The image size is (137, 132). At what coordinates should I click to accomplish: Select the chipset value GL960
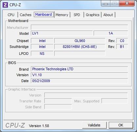(80, 41)
